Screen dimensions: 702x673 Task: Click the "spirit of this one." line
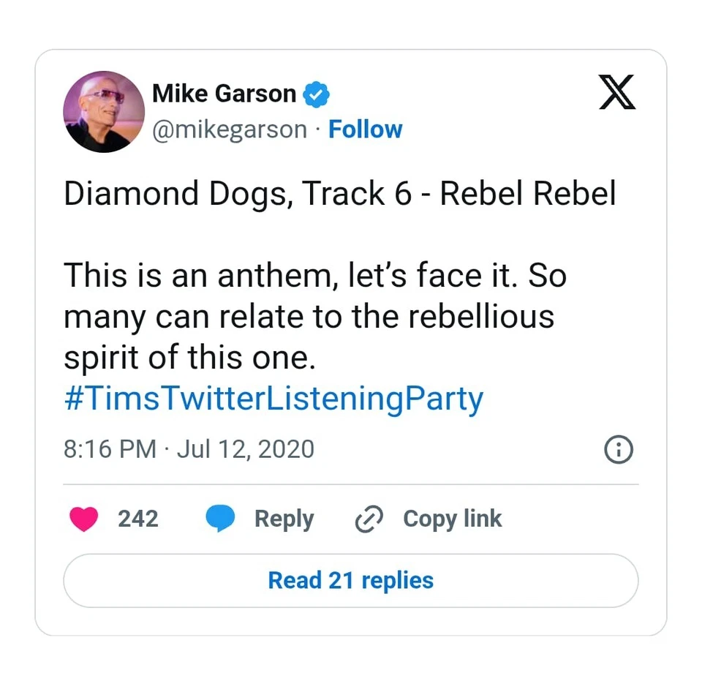click(189, 358)
